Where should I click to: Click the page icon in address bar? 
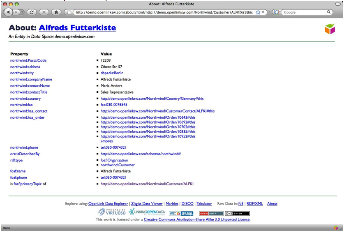69,12
